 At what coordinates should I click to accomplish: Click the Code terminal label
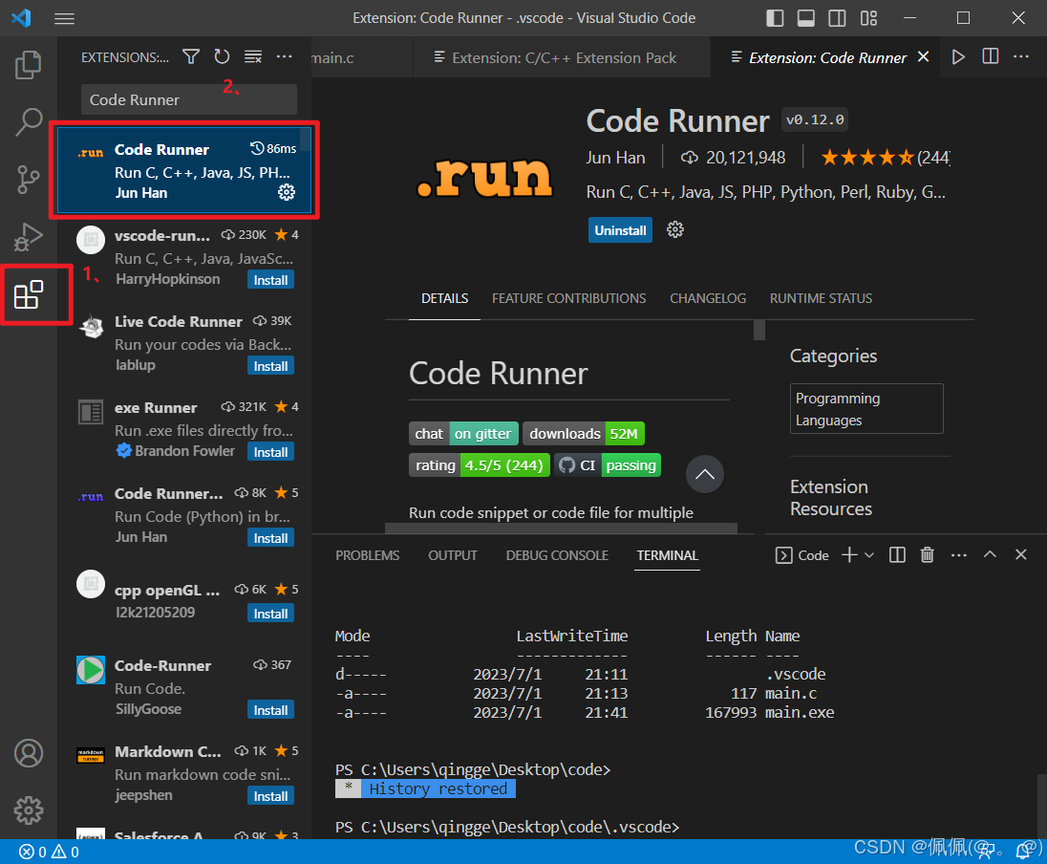pos(801,555)
